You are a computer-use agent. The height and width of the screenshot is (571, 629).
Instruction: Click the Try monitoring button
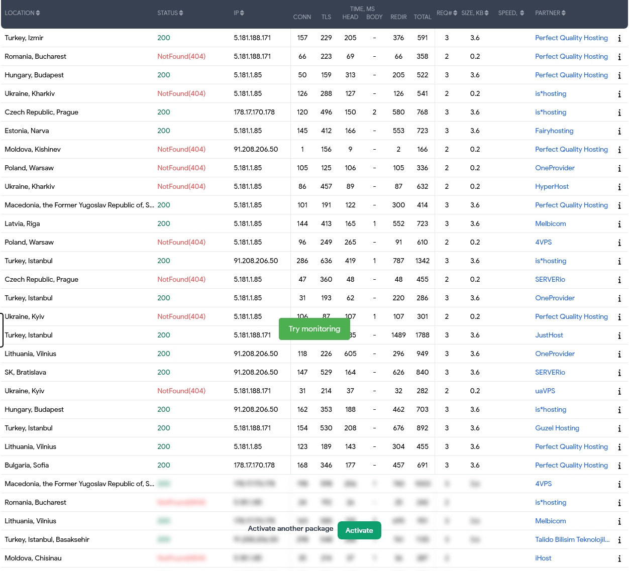[x=314, y=329]
